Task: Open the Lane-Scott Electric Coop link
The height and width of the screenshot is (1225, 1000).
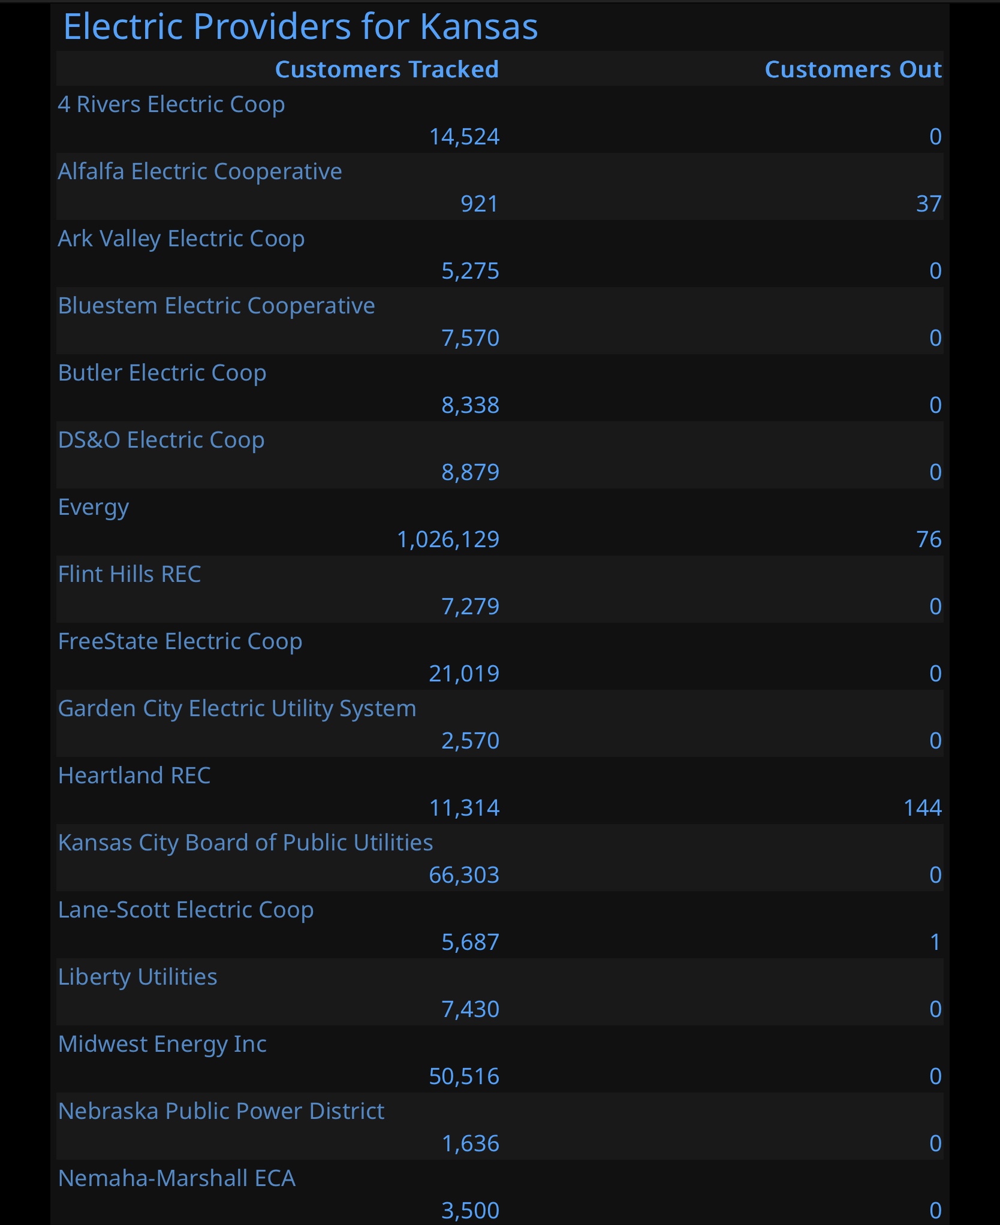Action: tap(186, 910)
